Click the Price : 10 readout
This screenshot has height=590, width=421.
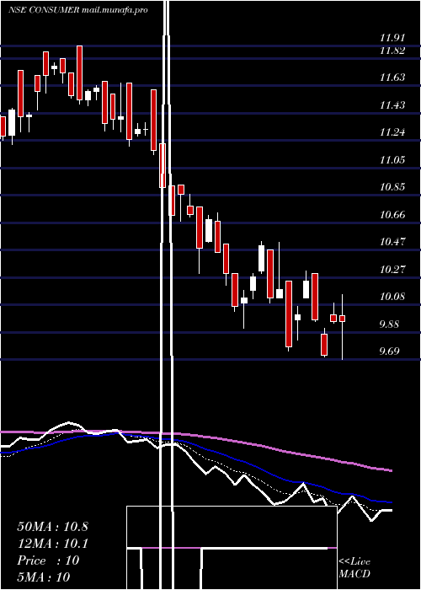tap(48, 560)
